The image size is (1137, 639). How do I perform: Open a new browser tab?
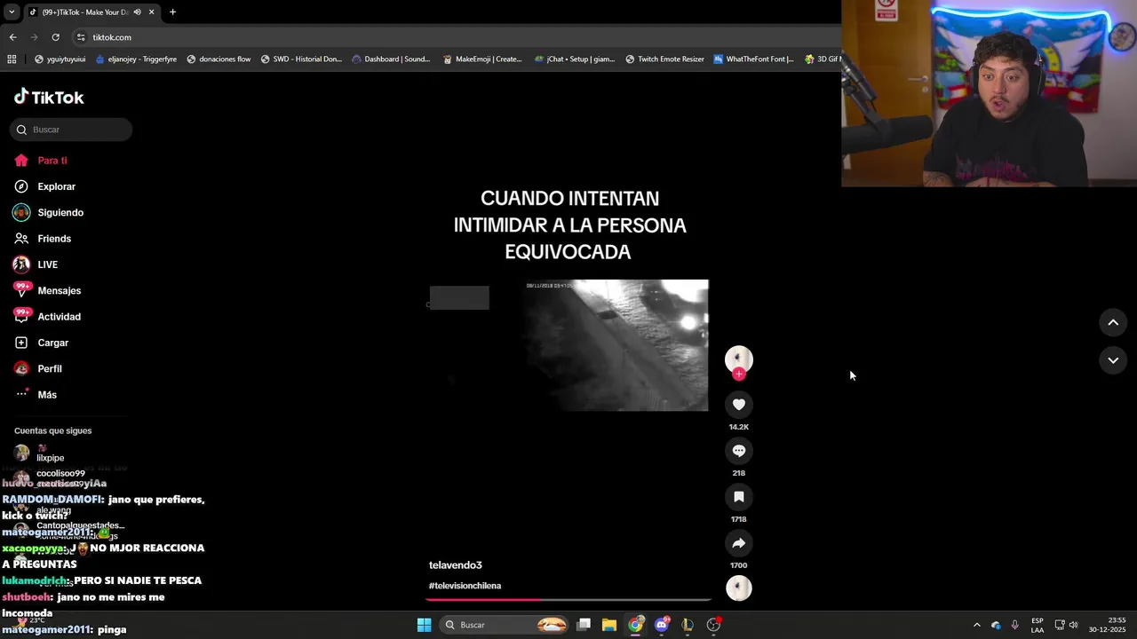click(x=172, y=12)
